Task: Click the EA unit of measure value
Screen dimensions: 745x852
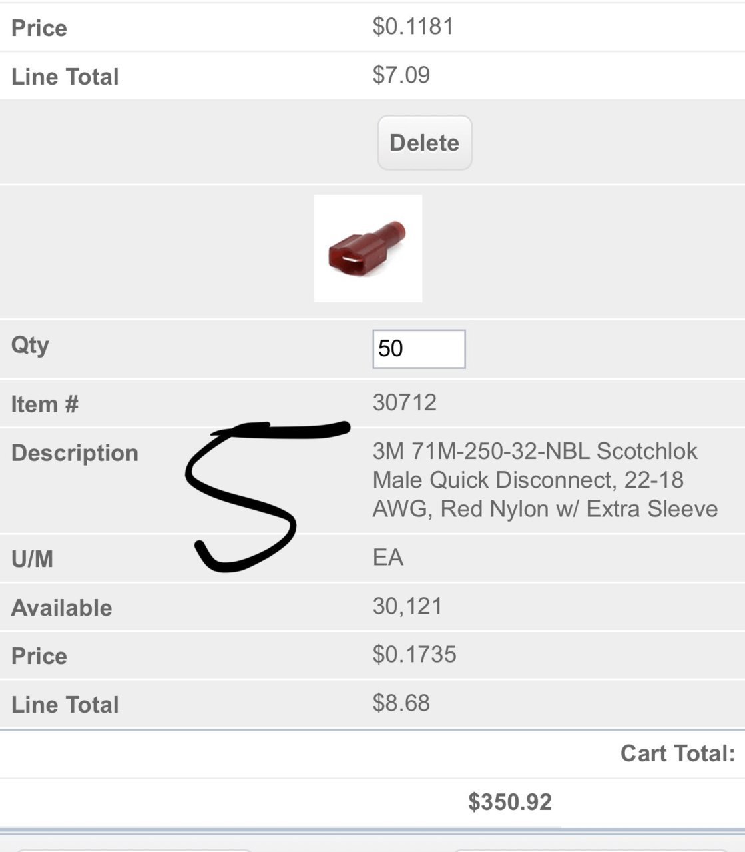Action: click(388, 557)
